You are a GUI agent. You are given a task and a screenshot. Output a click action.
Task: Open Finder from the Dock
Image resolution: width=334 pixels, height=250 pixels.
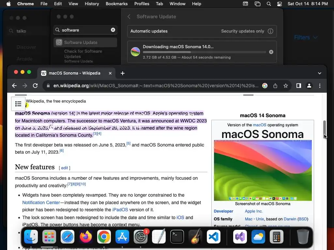31,237
